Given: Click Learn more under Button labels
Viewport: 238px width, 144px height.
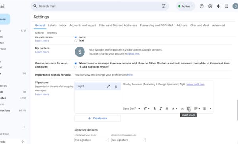Looking at the screenshot, I should 42,41.
